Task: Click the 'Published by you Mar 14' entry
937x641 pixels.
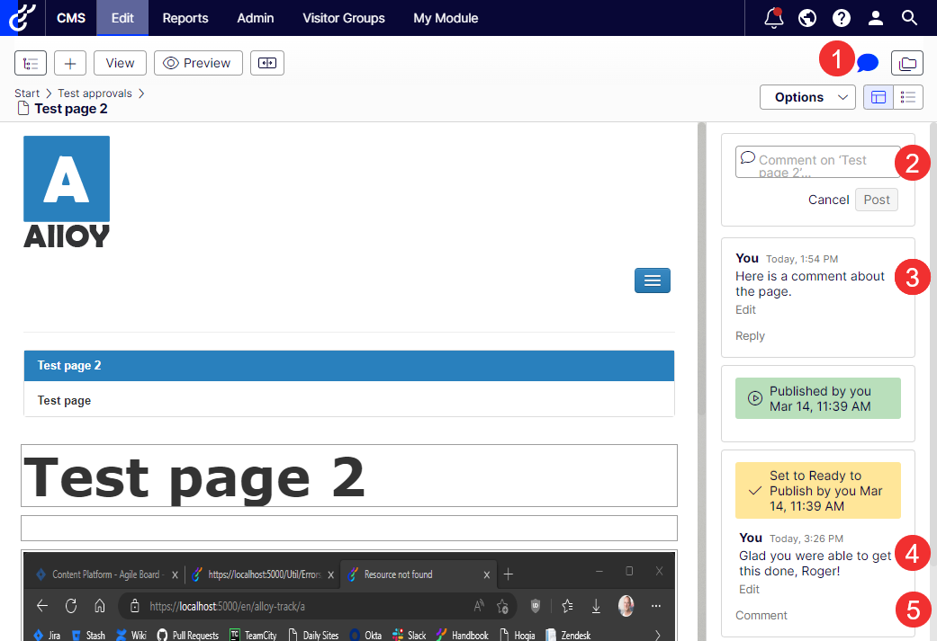Action: coord(817,398)
